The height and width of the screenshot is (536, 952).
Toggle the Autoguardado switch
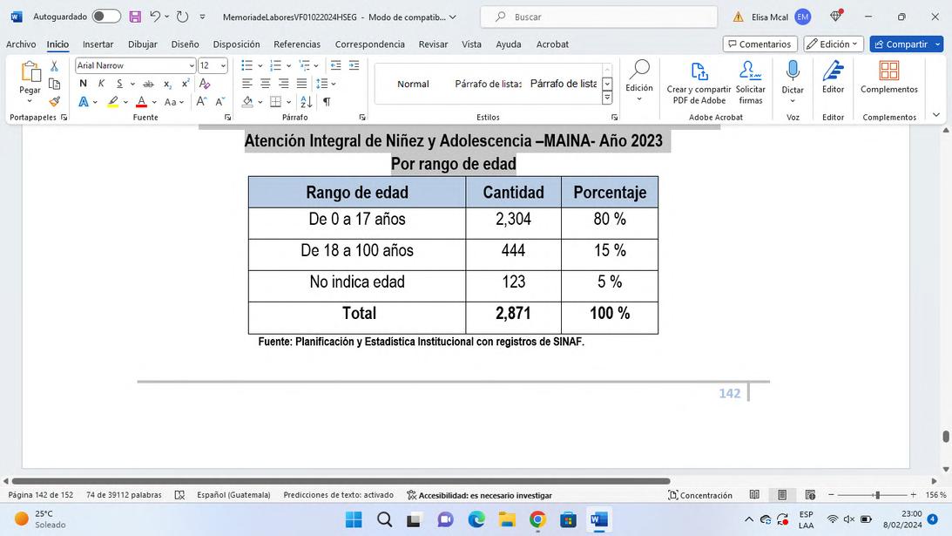[x=106, y=17]
